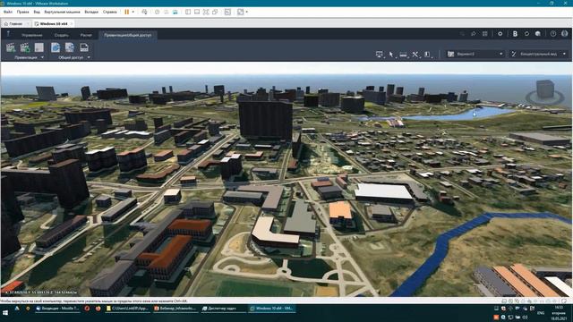Open the Справка menu in VMware
Viewport: 573px width, 322px height.
pos(109,12)
